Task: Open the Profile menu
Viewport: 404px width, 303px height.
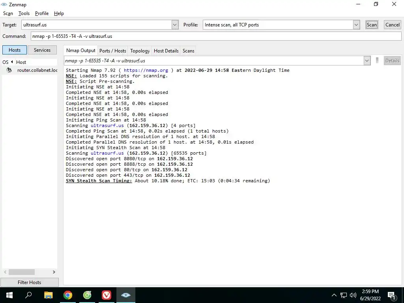Action: [x=42, y=13]
